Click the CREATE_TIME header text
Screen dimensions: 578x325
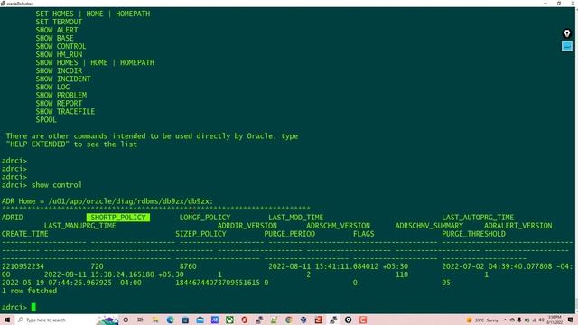(24, 234)
